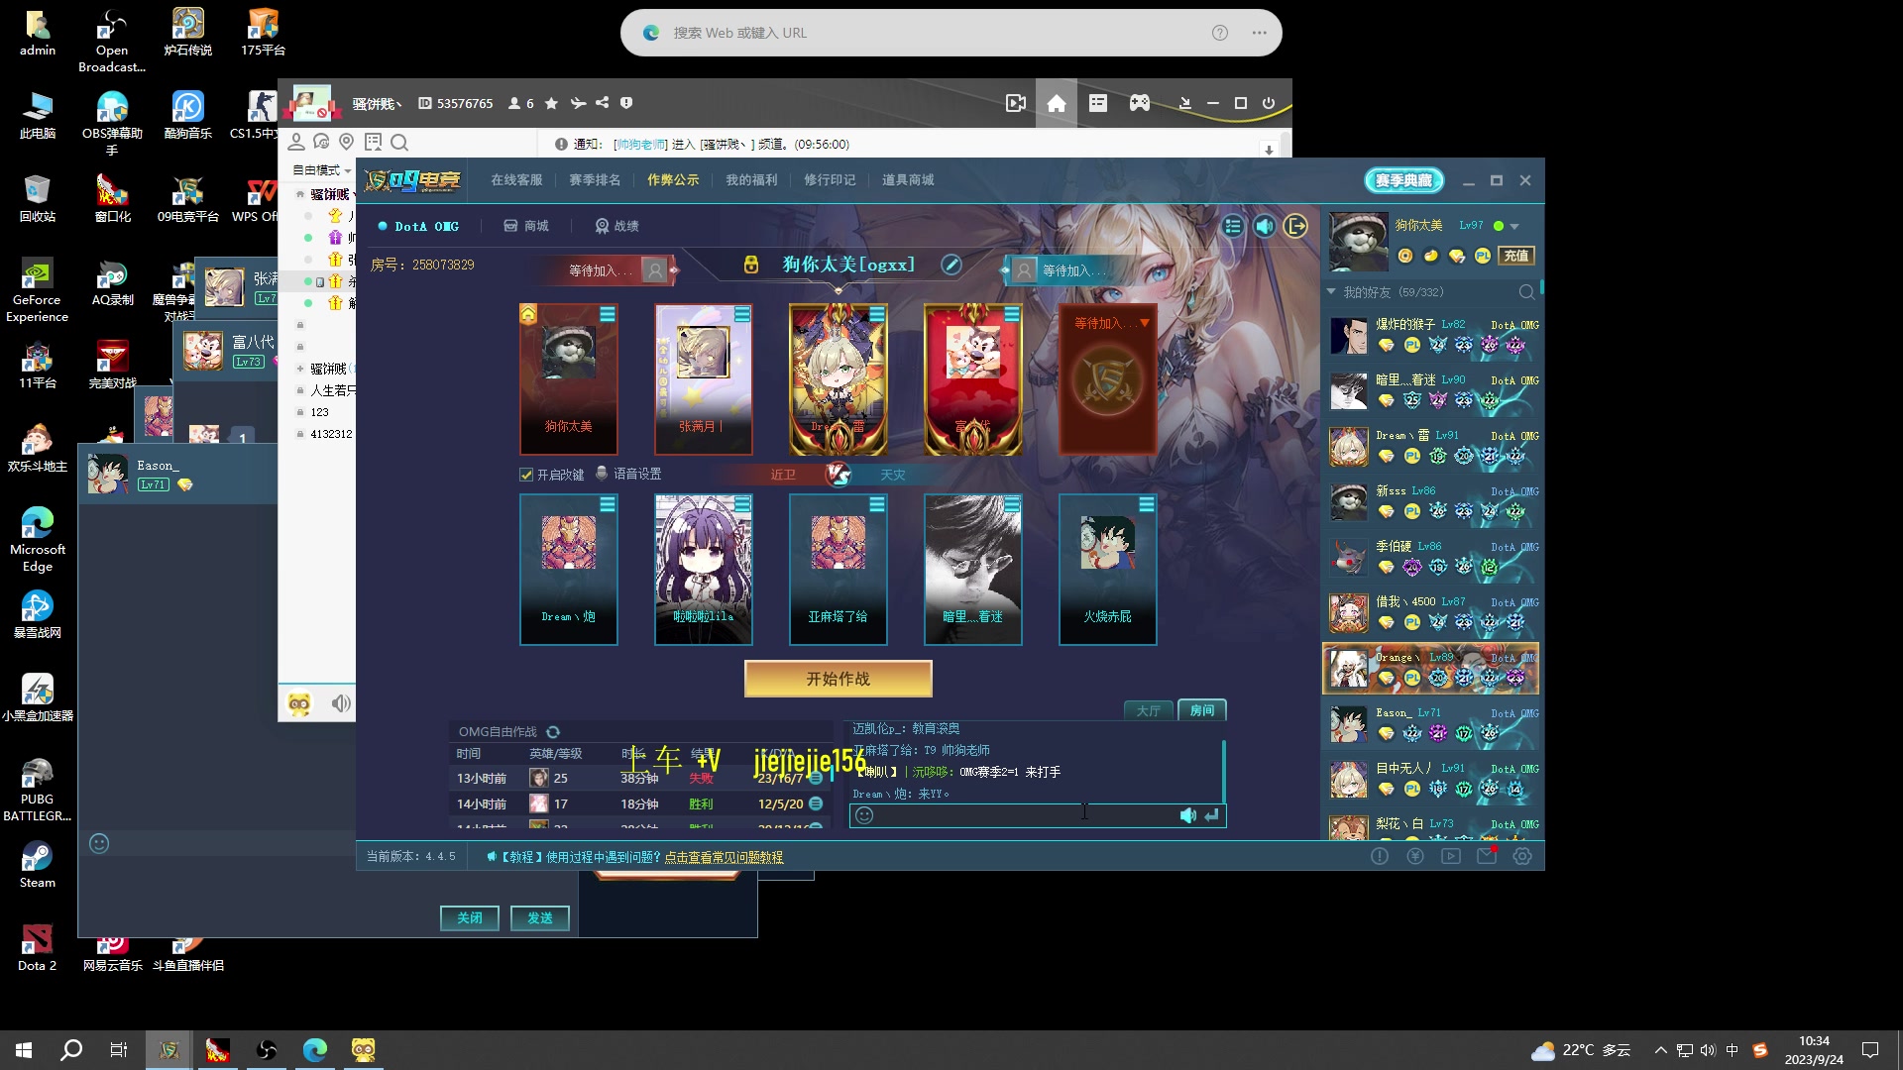1903x1070 pixels.
Task: Open taskbar search magnifier
Action: point(71,1050)
